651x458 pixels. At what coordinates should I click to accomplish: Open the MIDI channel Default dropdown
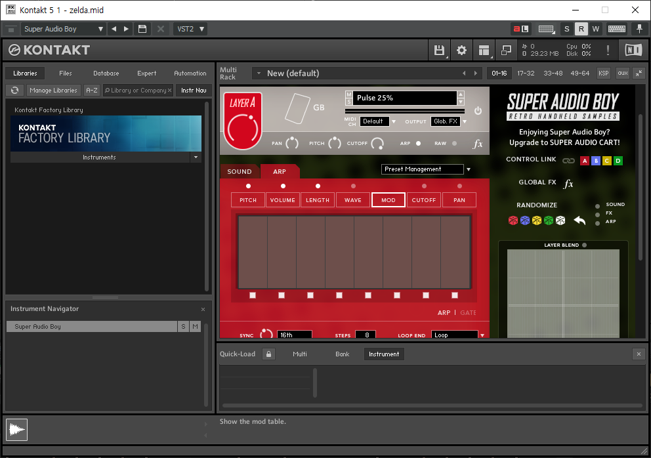pyautogui.click(x=378, y=121)
